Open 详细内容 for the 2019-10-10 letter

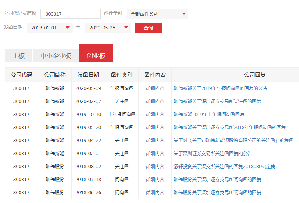coord(155,115)
